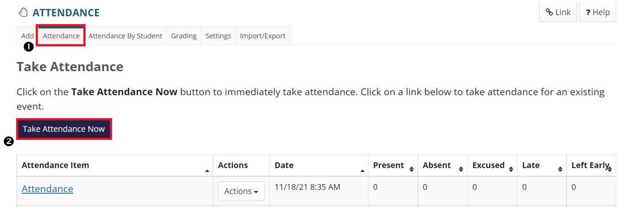The width and height of the screenshot is (618, 207).
Task: Expand the Actions dropdown for Attendance row
Action: pyautogui.click(x=241, y=192)
